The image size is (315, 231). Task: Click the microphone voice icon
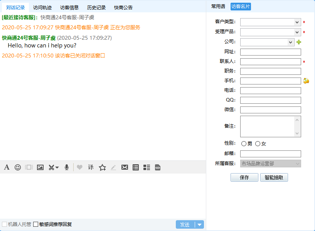click(x=67, y=167)
